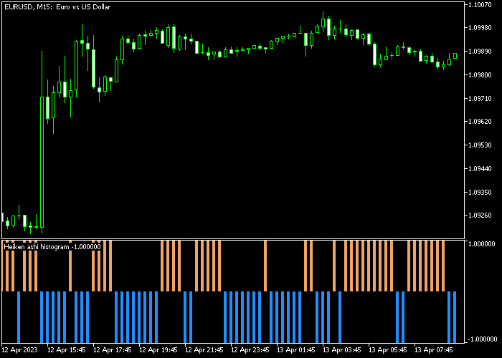Select the last blue histogram bar on the right
Screen dimensions: 502x358
point(455,317)
